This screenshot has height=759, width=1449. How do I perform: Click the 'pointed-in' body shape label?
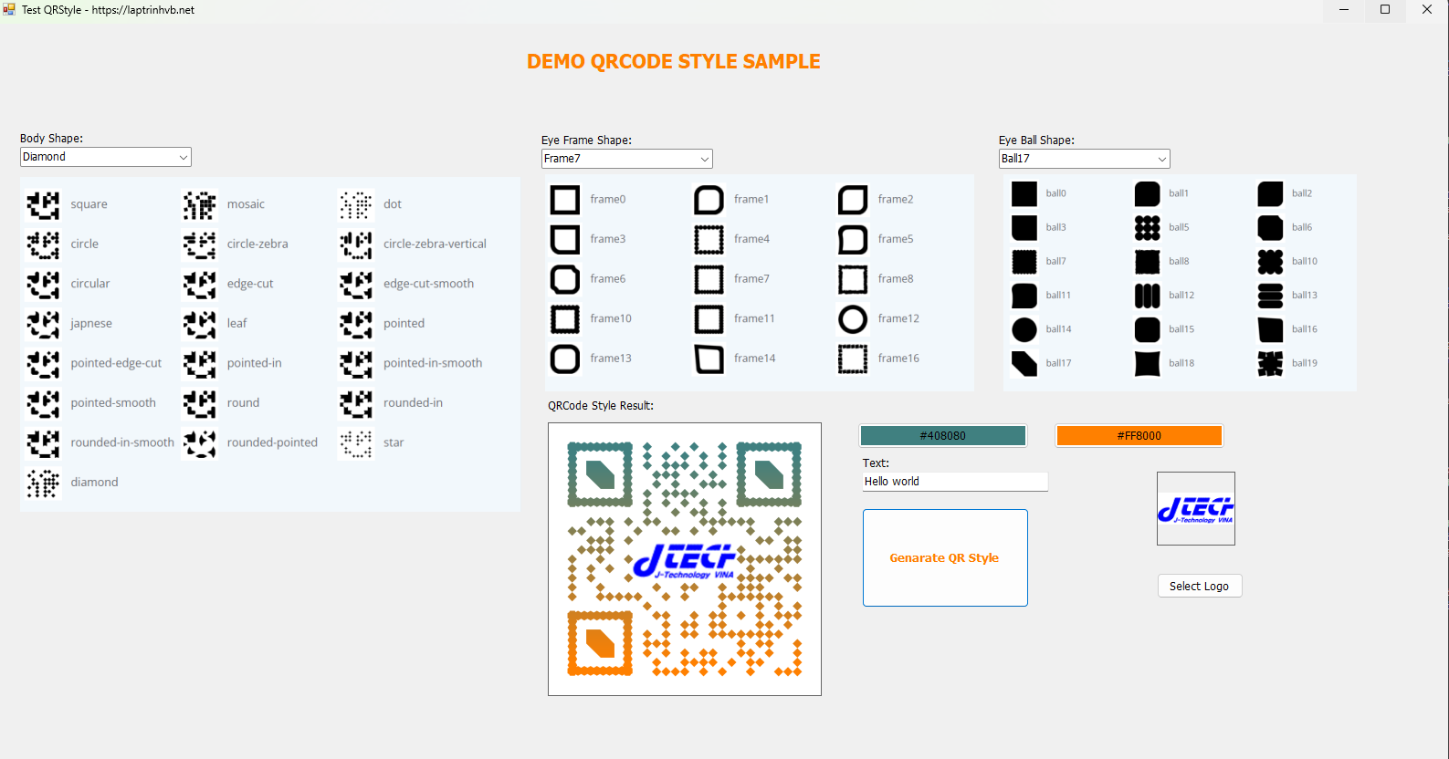(x=254, y=363)
